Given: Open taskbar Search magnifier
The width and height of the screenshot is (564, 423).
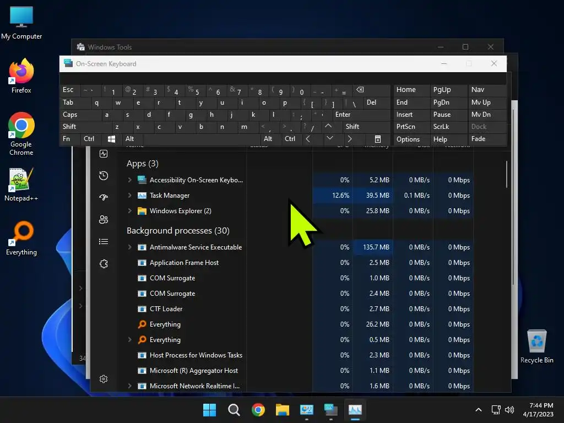Looking at the screenshot, I should 234,410.
